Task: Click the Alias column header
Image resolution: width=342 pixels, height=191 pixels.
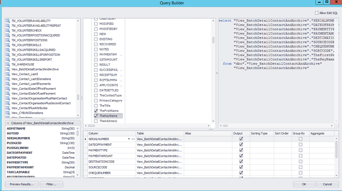Action: (208, 133)
